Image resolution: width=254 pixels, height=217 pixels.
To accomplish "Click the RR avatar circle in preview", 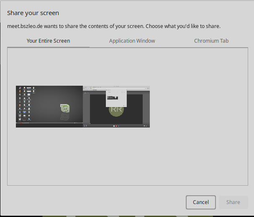I will [x=116, y=109].
